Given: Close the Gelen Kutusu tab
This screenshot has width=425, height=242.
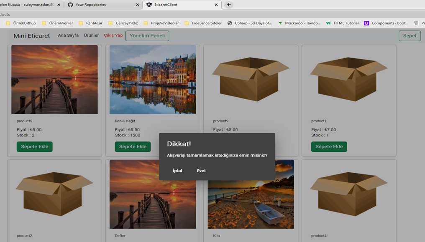Looking at the screenshot, I should [59, 5].
